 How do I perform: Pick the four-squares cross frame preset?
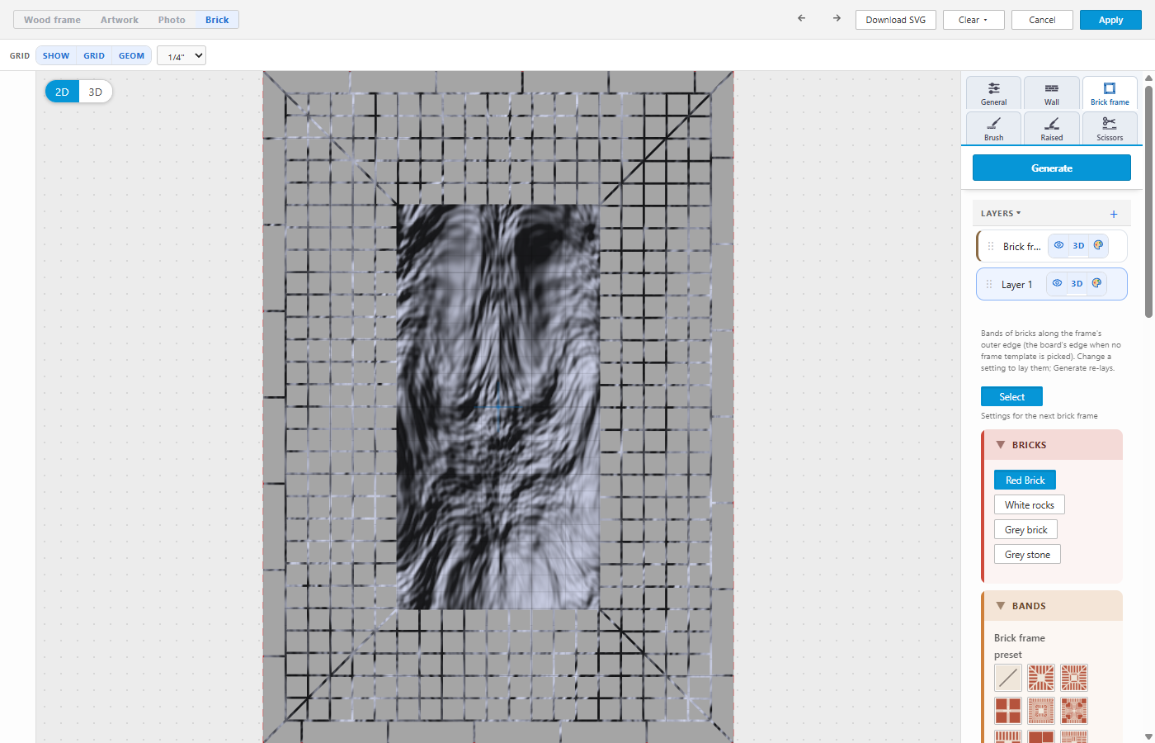pos(1008,711)
